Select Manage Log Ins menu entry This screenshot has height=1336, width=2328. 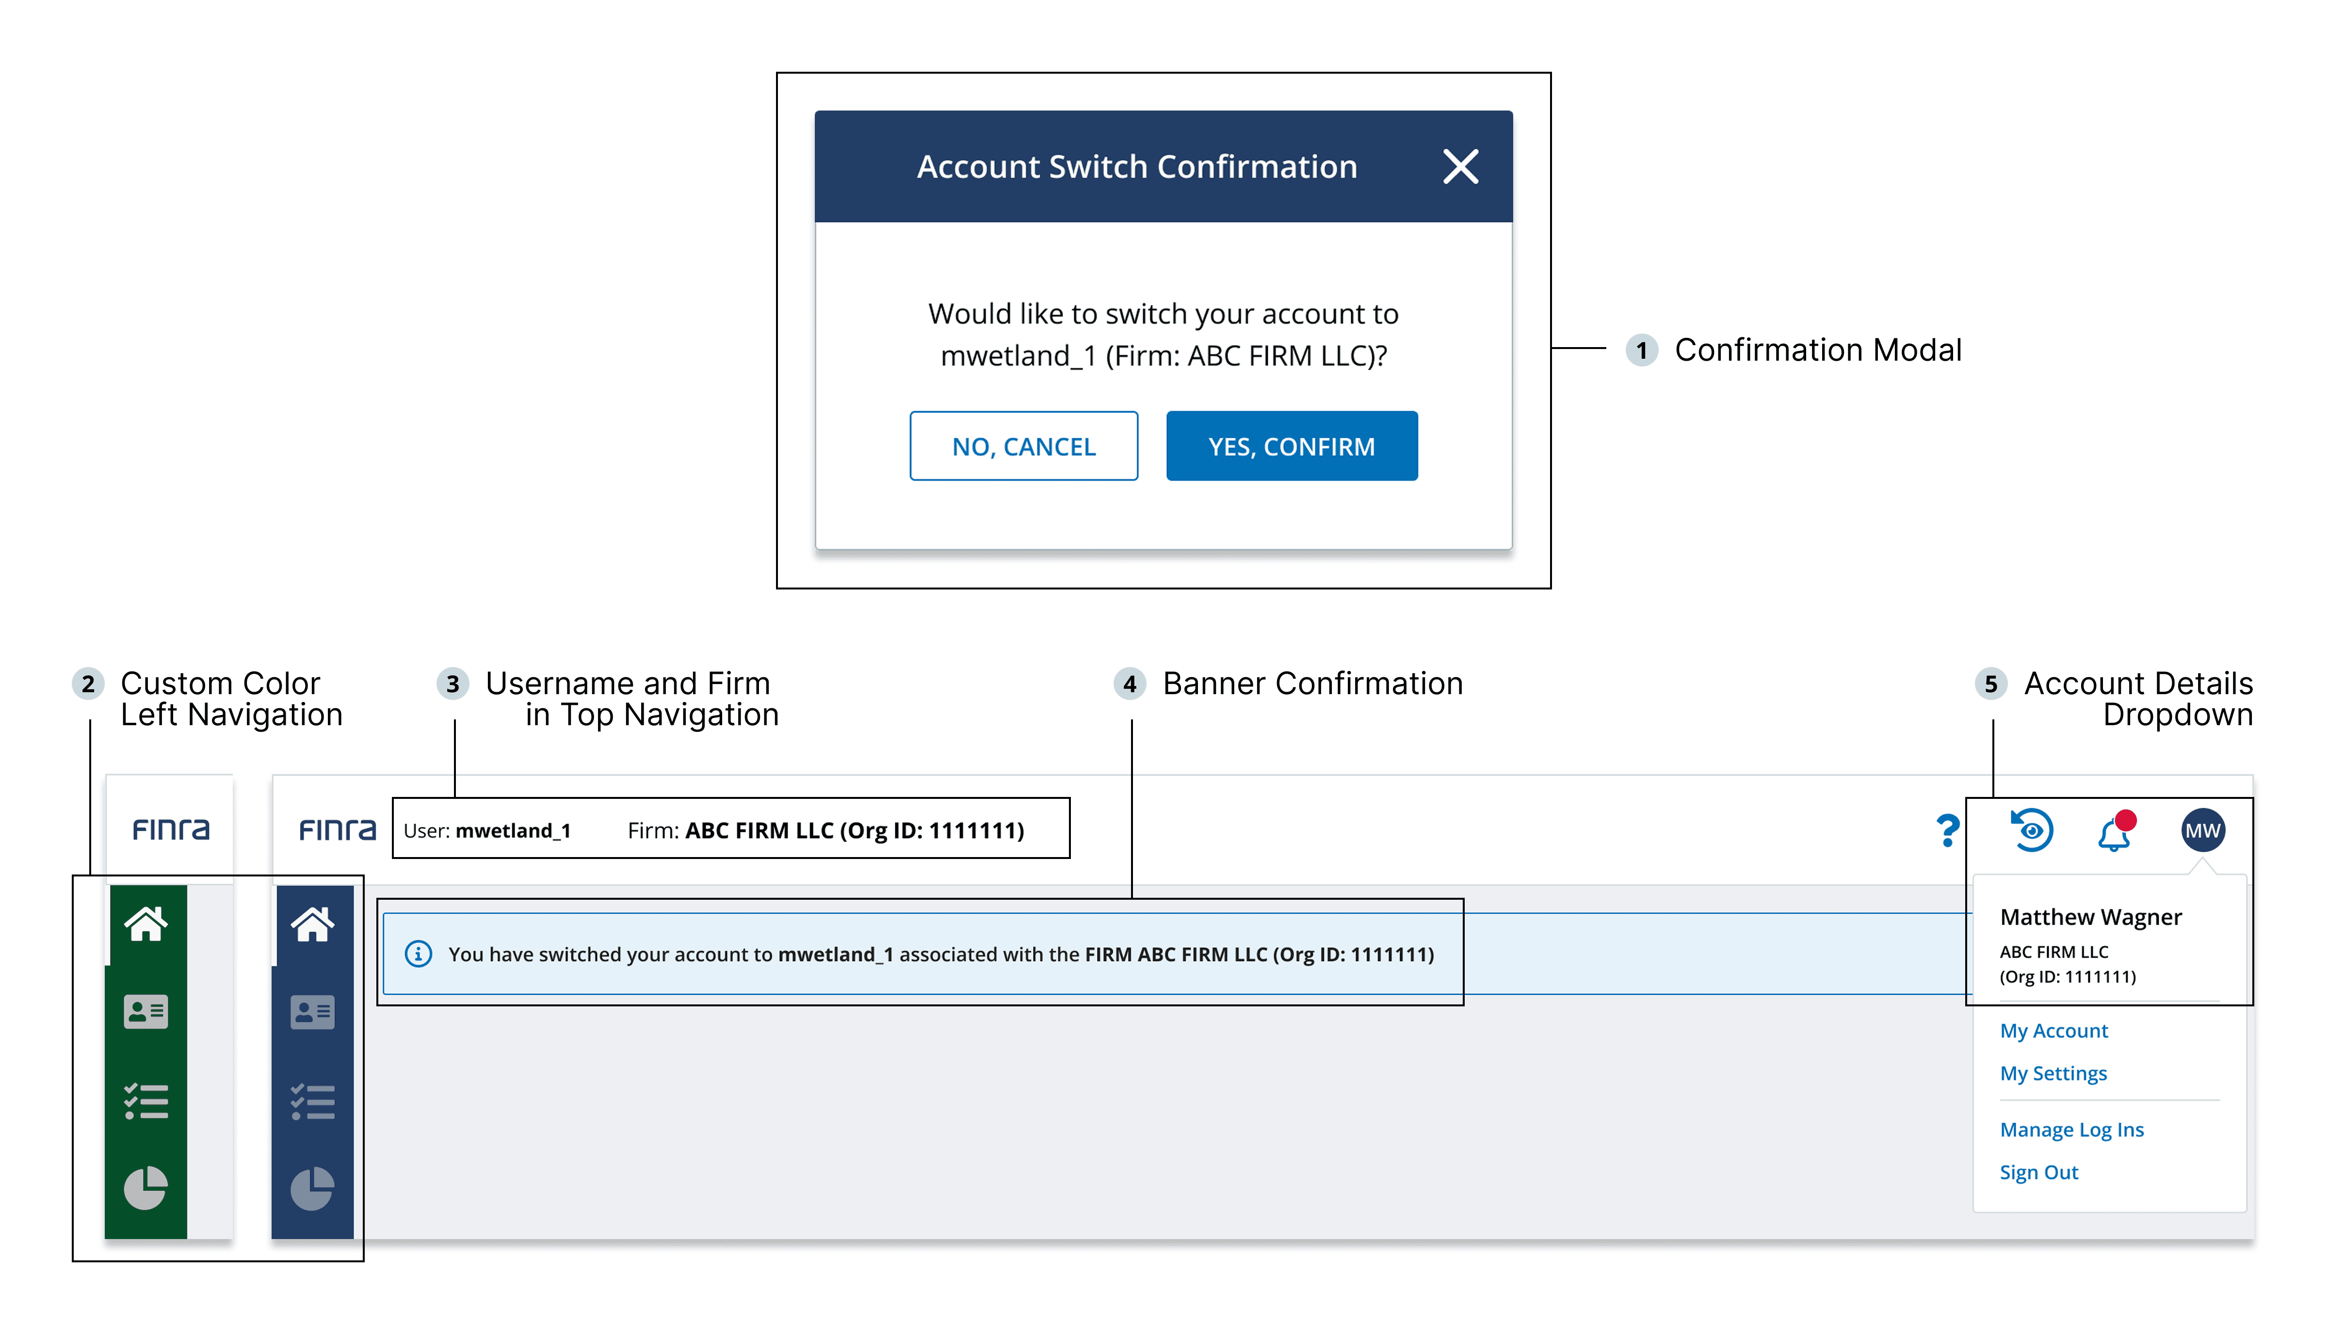2071,1129
